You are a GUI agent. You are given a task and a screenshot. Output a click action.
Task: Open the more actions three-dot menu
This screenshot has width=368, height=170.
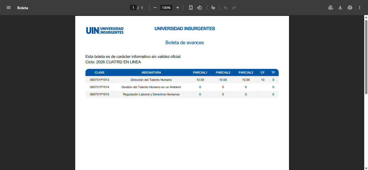[360, 8]
